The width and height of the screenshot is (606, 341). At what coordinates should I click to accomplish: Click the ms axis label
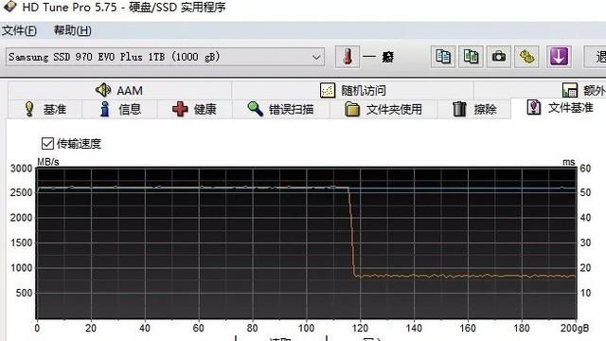[x=569, y=162]
